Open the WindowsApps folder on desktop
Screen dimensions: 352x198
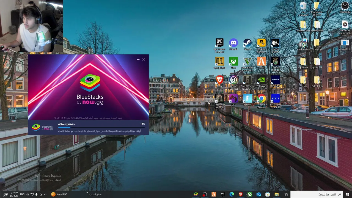[x=317, y=45]
